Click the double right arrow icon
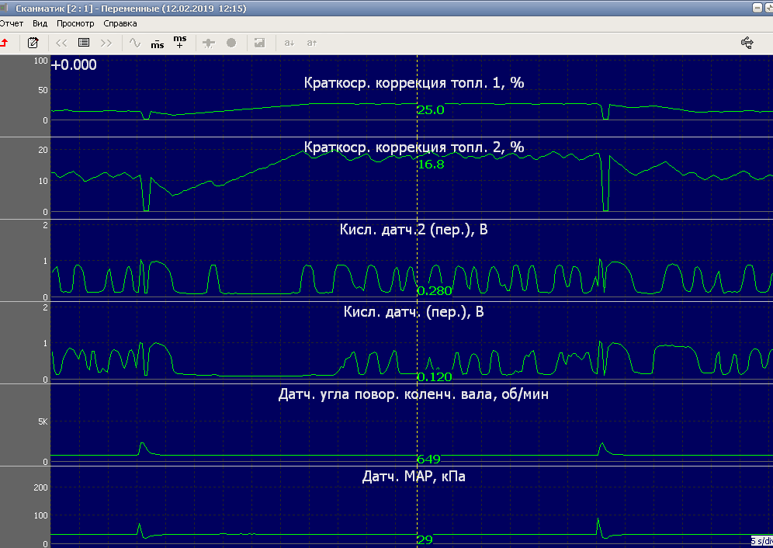The image size is (773, 548). (106, 43)
